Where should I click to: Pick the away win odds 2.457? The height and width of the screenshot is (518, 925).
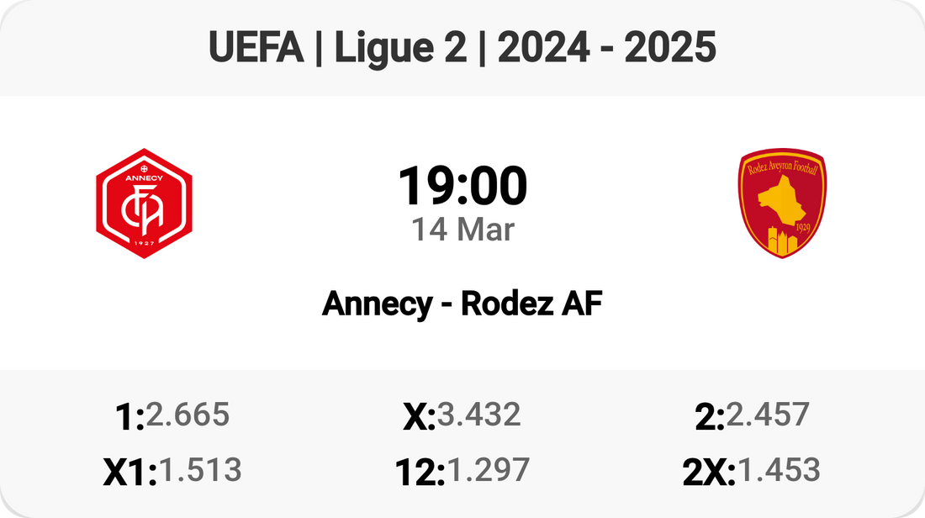[768, 415]
